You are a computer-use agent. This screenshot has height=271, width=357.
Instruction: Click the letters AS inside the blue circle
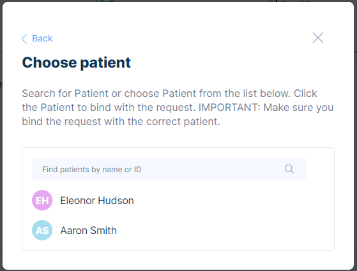tap(42, 231)
